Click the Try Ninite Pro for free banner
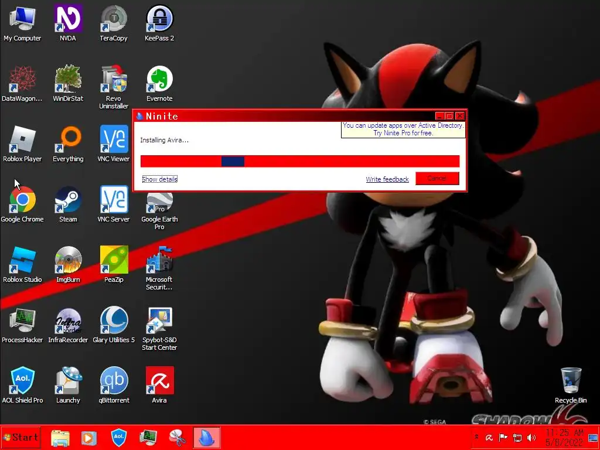The width and height of the screenshot is (600, 450). 403,129
